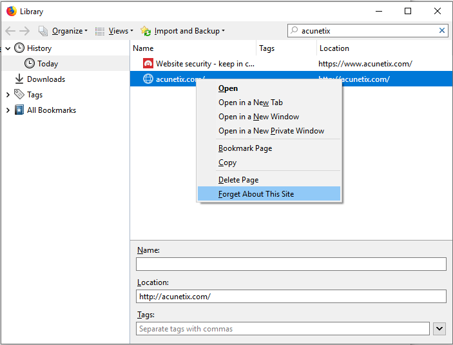Expand the Tags tree node

8,95
